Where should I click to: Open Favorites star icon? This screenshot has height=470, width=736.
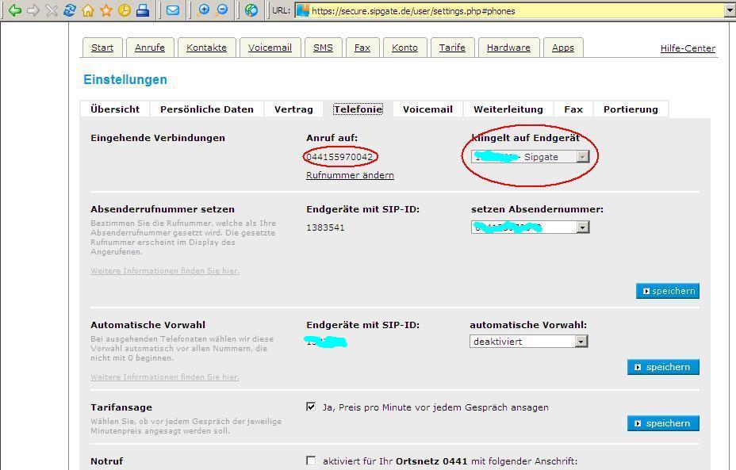pyautogui.click(x=106, y=10)
